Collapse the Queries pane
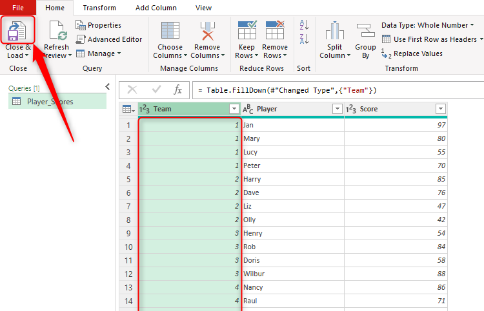Image resolution: width=484 pixels, height=311 pixels. (x=107, y=87)
